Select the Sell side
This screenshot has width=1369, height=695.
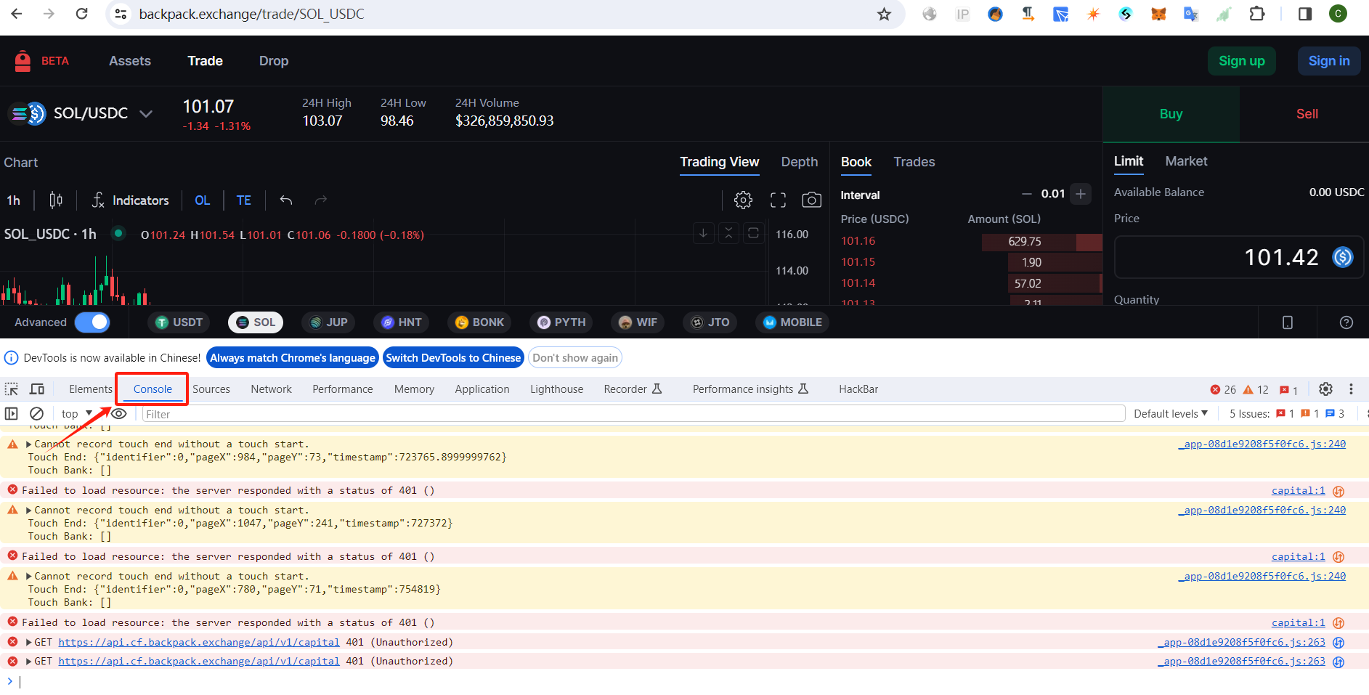1307,114
